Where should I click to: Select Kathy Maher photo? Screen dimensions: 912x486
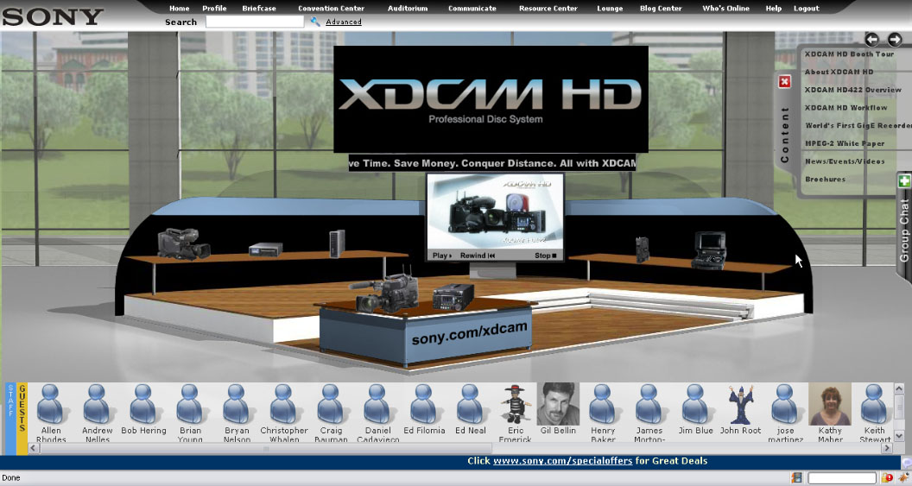tap(830, 404)
